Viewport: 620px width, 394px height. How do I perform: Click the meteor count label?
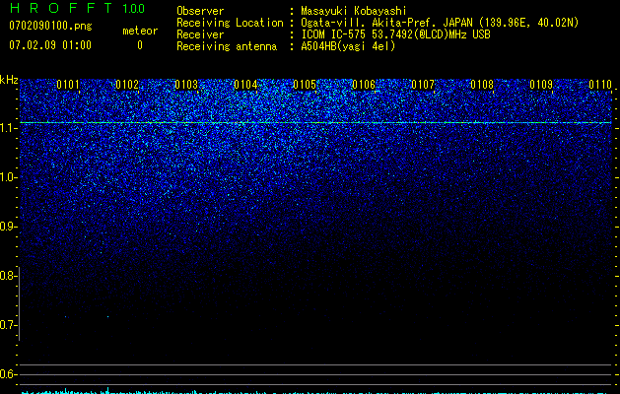[140, 31]
